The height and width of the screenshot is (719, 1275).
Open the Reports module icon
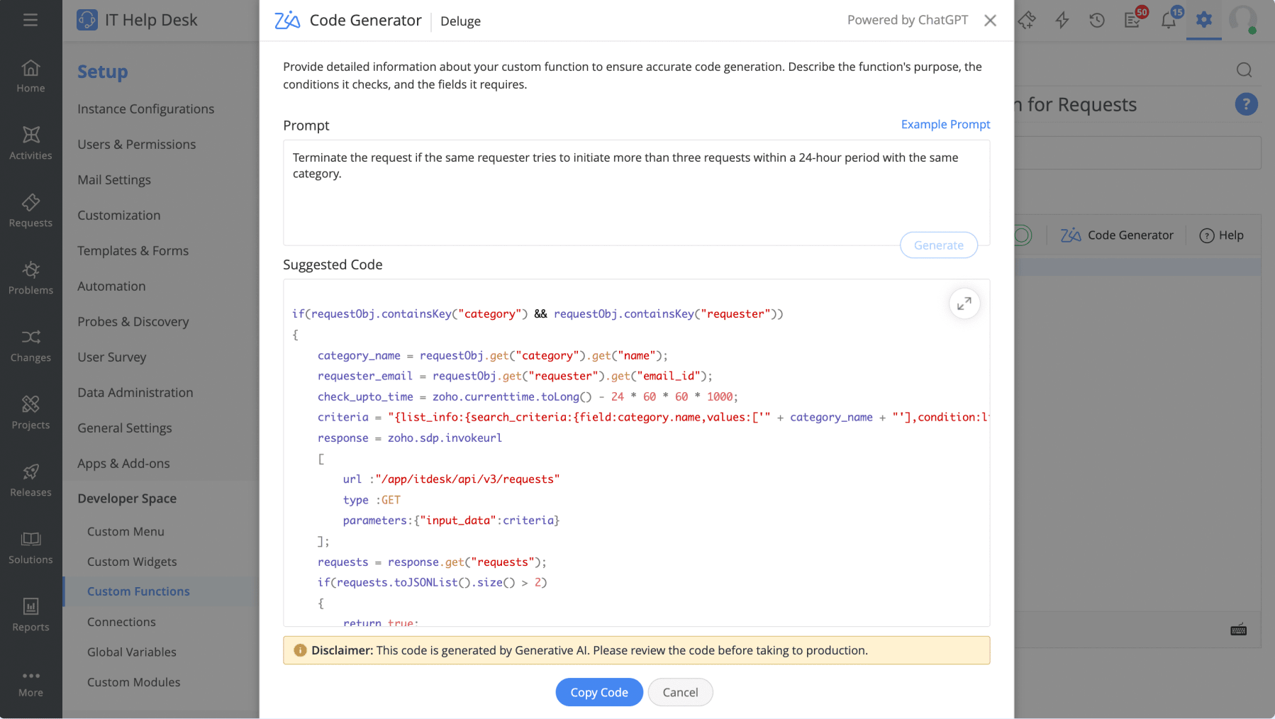(30, 614)
